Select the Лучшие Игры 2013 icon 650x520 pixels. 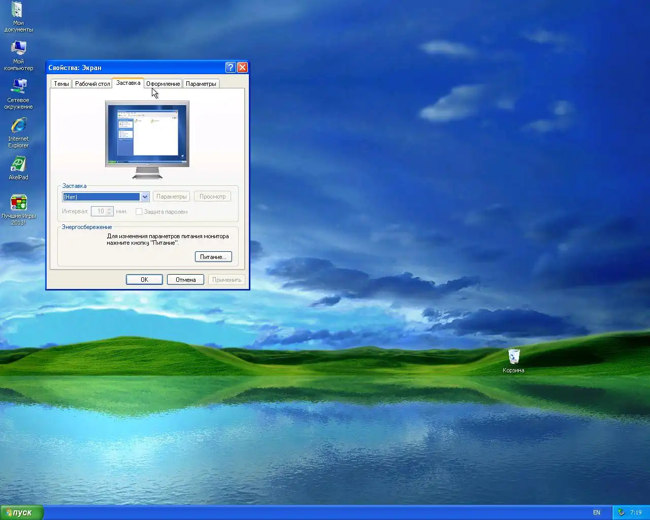coord(18,210)
